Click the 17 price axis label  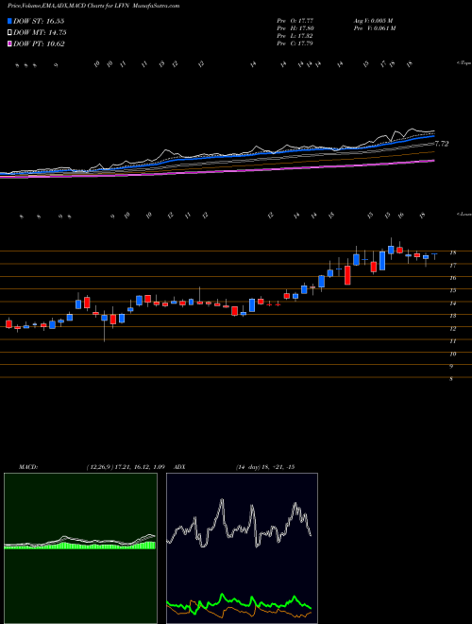click(452, 266)
